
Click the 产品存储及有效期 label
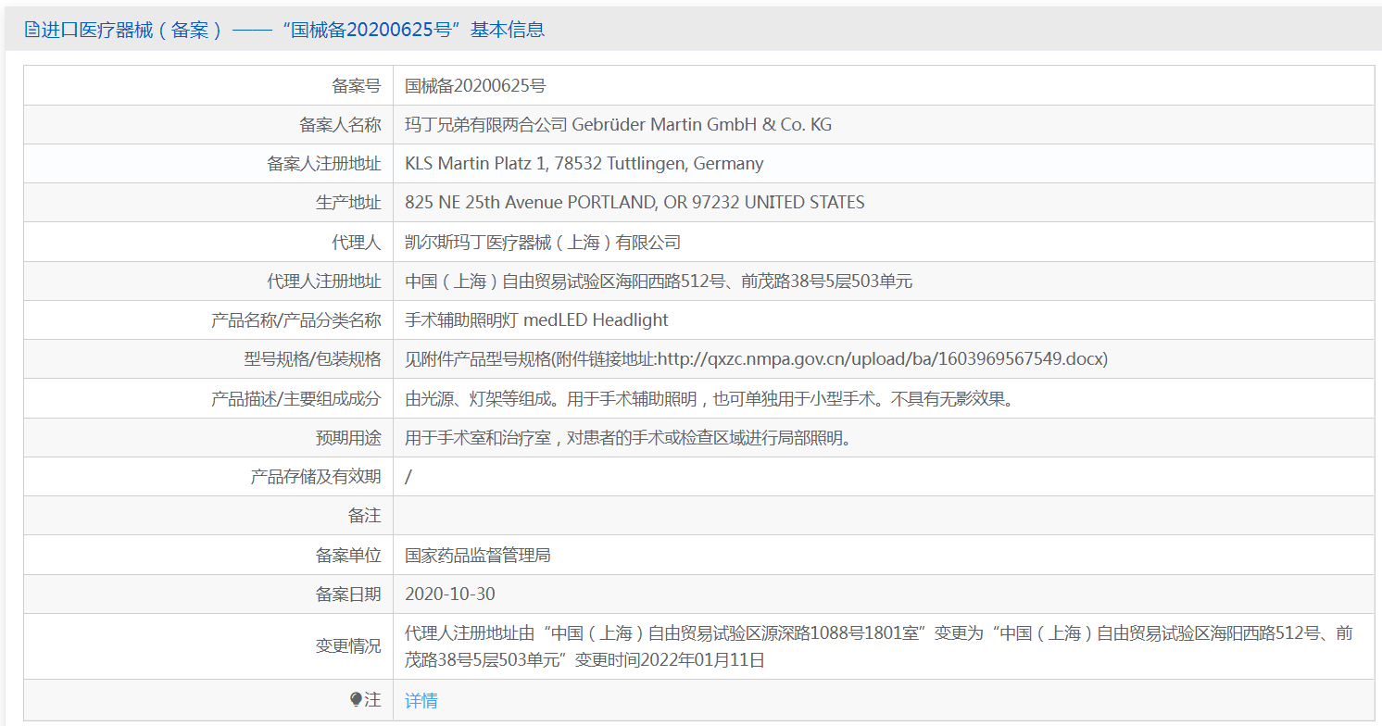tap(316, 477)
